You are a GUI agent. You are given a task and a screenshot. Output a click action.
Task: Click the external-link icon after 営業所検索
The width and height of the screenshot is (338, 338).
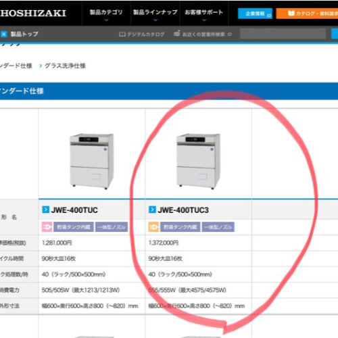point(230,34)
